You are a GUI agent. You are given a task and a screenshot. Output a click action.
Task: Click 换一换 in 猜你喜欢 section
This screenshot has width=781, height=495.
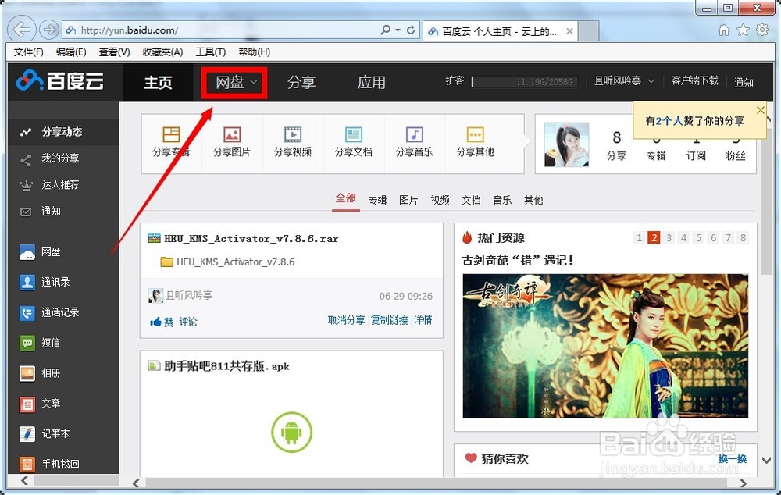coord(731,459)
